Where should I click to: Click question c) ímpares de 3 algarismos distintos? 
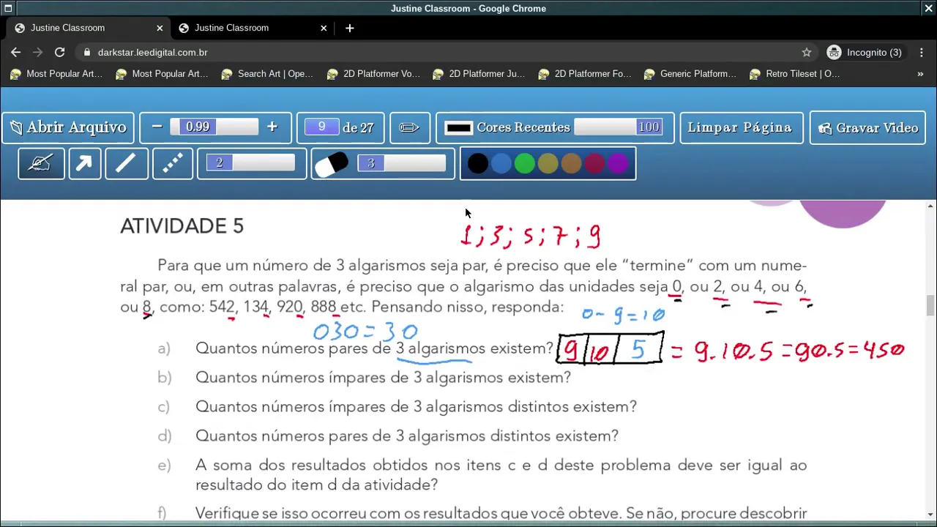coord(416,407)
